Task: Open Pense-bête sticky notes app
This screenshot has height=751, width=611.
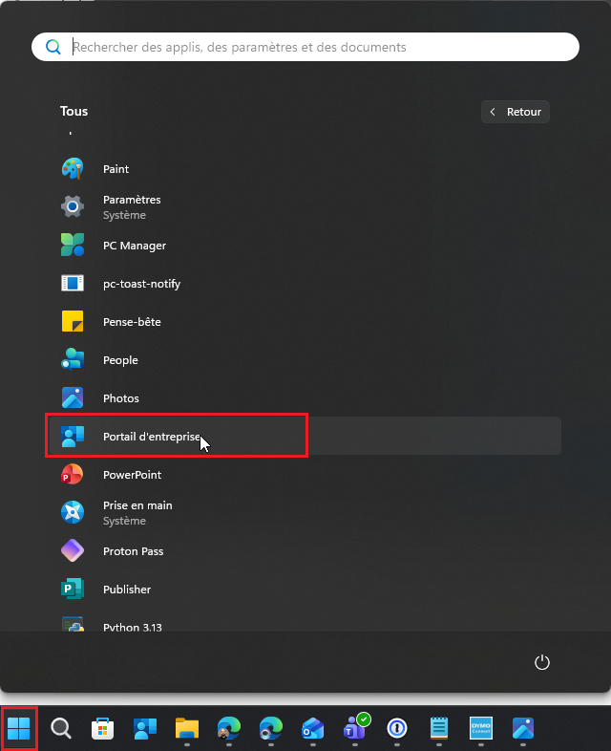Action: click(131, 322)
